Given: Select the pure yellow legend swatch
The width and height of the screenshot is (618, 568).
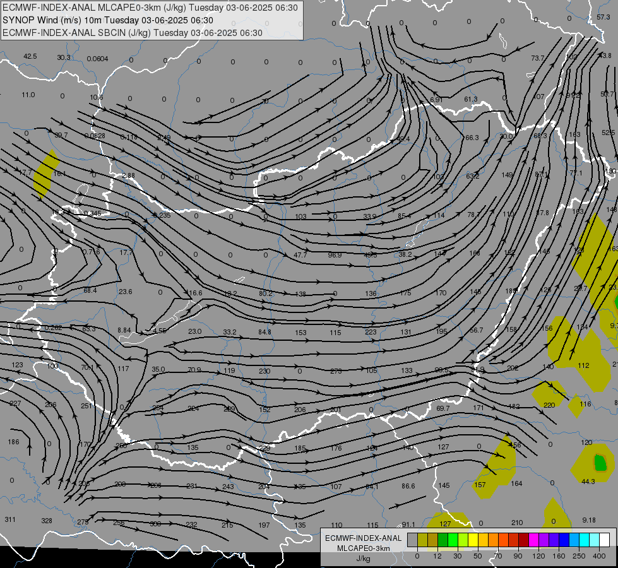Looking at the screenshot, I should pyautogui.click(x=473, y=540).
